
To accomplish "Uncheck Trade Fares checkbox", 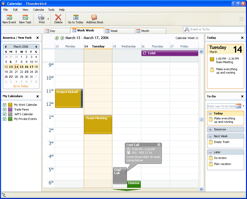I will pyautogui.click(x=4, y=109).
